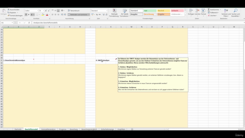This screenshot has height=138, width=245.
Task: Toggle underline formatting U button
Action: pos(31,15)
